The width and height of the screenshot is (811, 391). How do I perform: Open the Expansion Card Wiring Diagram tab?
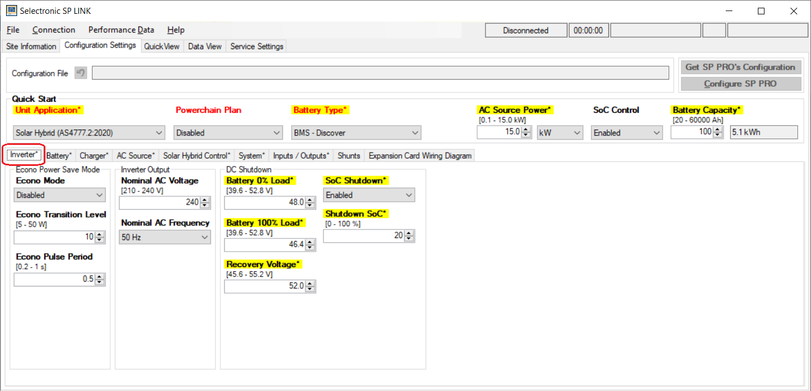pyautogui.click(x=420, y=156)
